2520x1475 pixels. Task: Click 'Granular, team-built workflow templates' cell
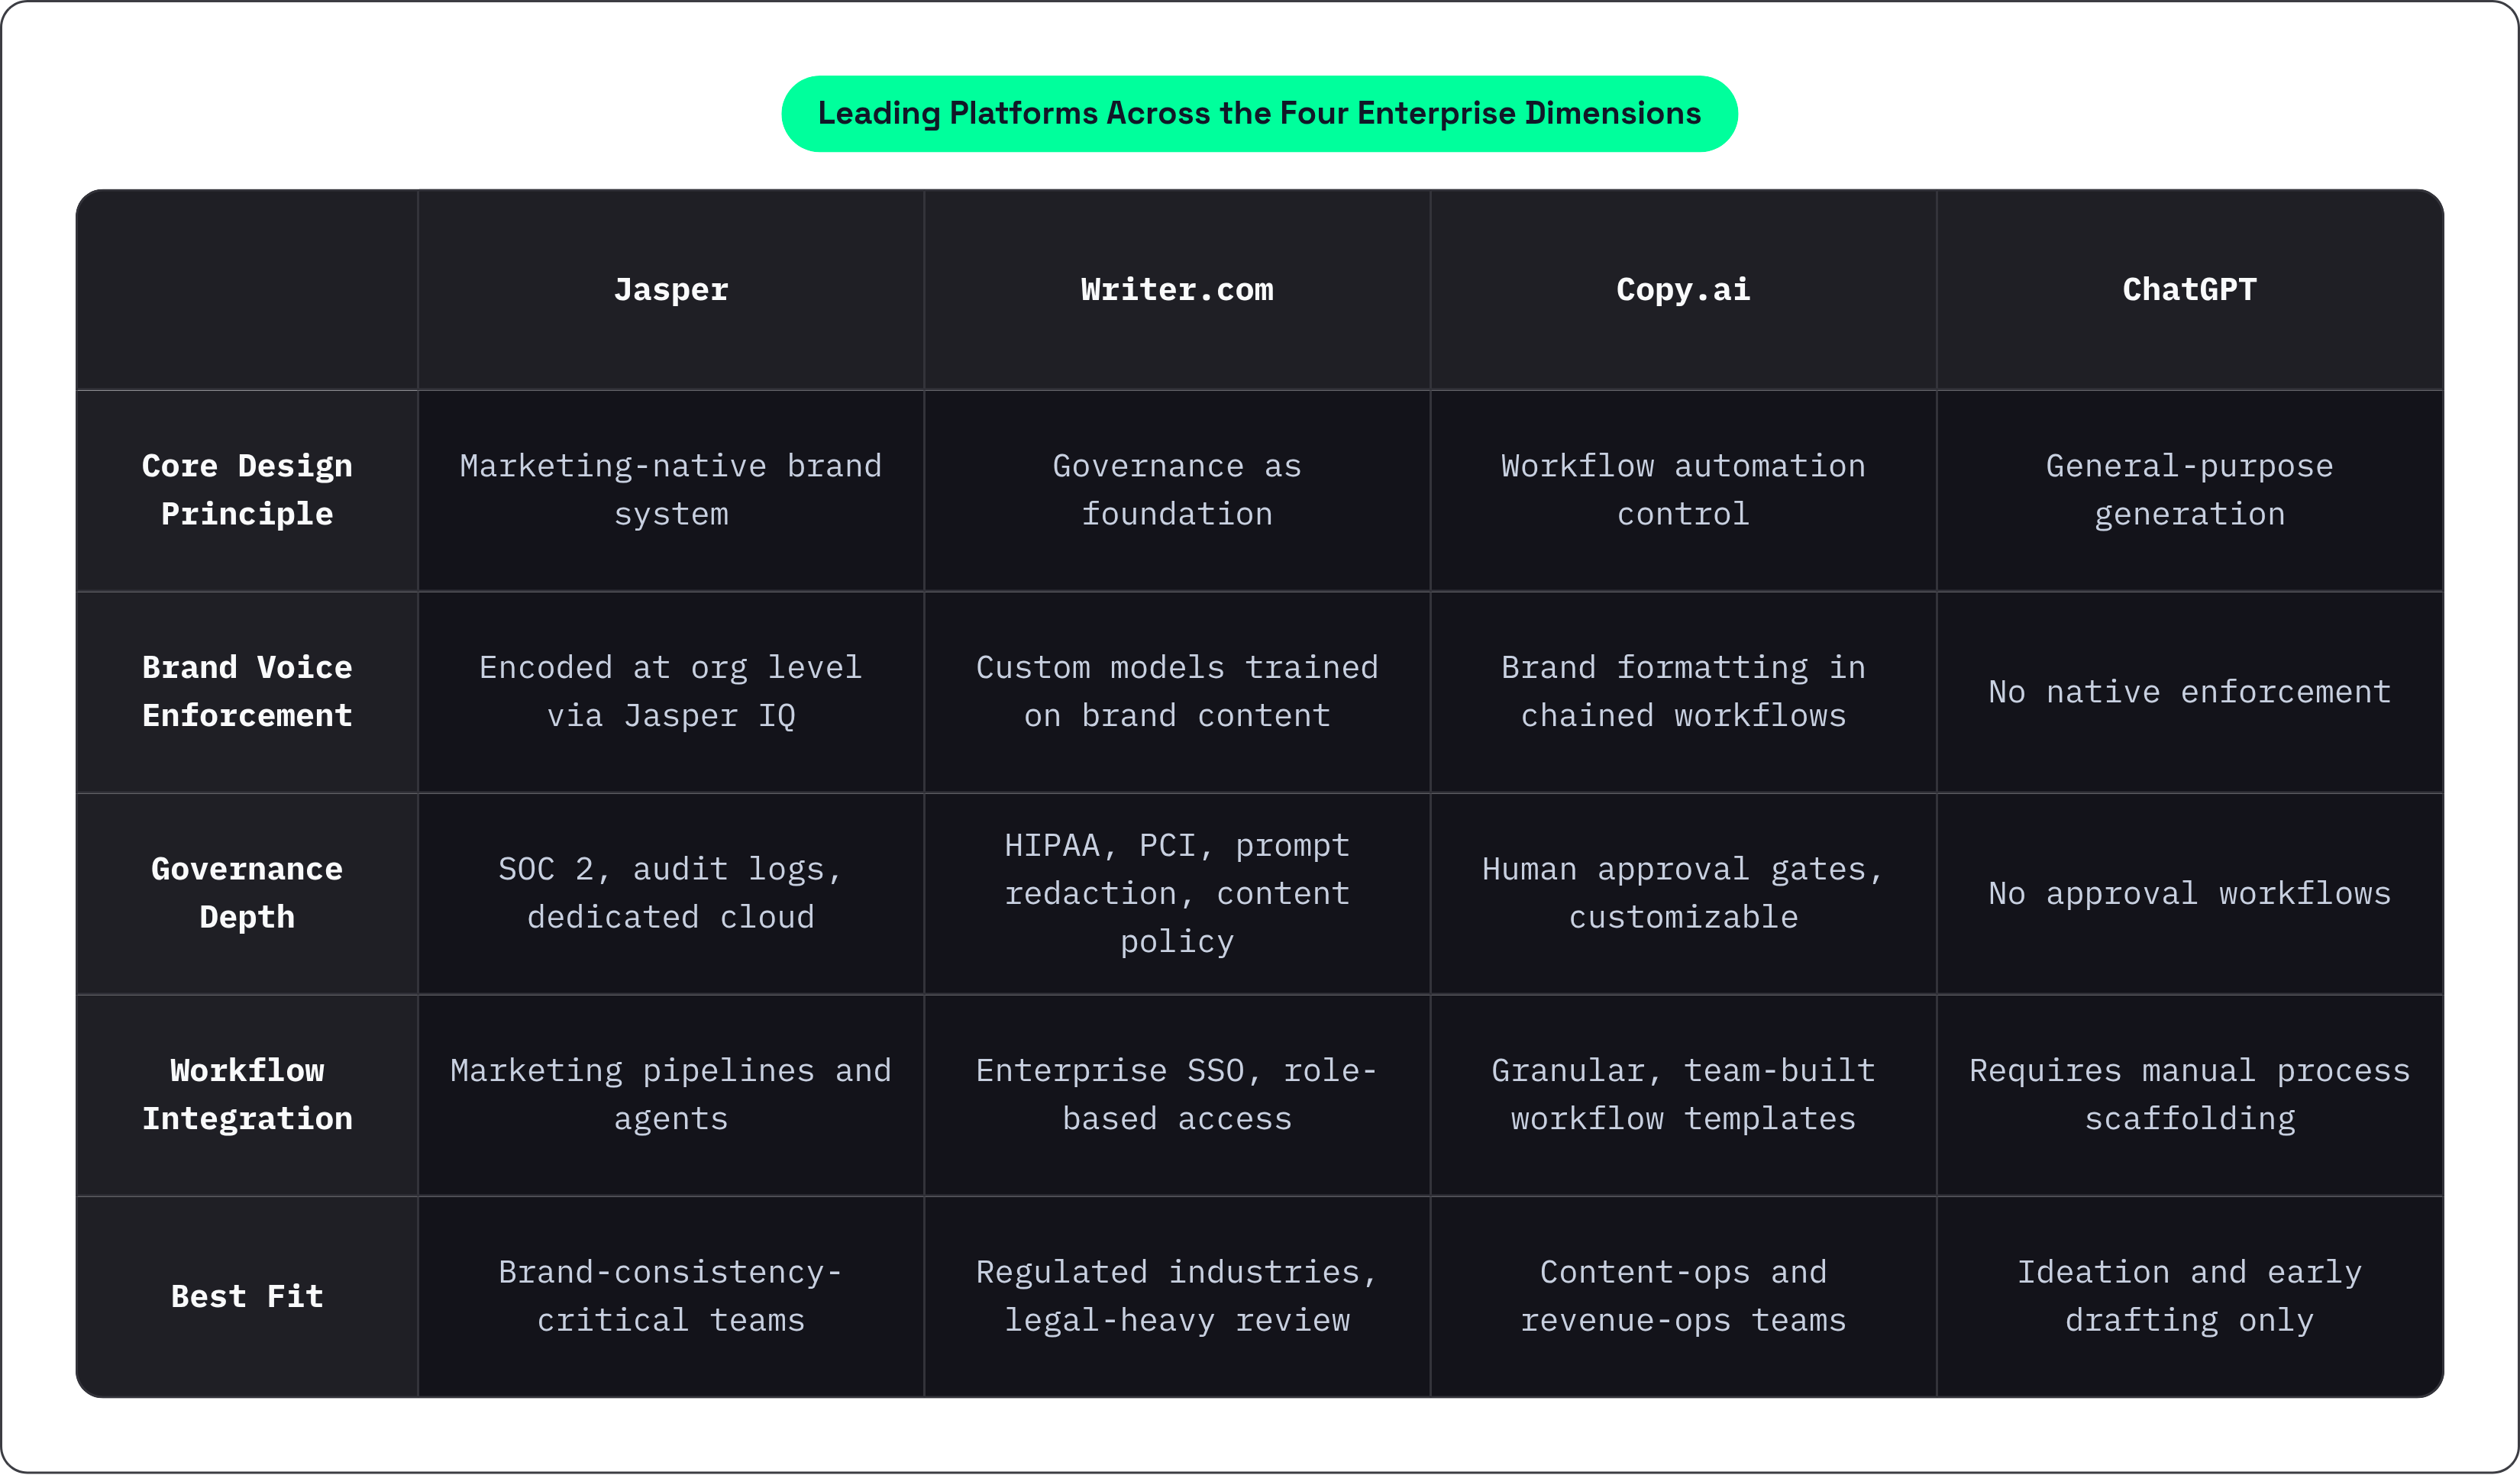(x=1683, y=1095)
